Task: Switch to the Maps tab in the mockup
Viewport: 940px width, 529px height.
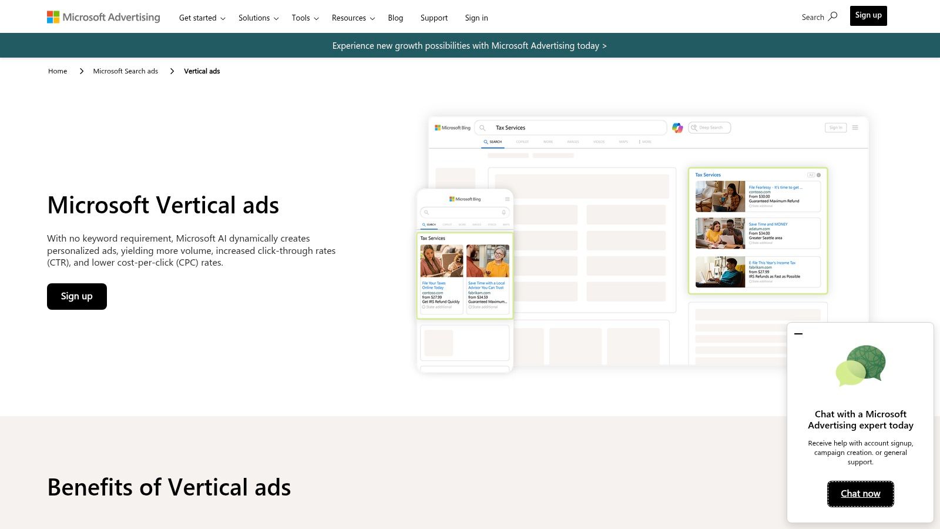Action: pyautogui.click(x=623, y=142)
